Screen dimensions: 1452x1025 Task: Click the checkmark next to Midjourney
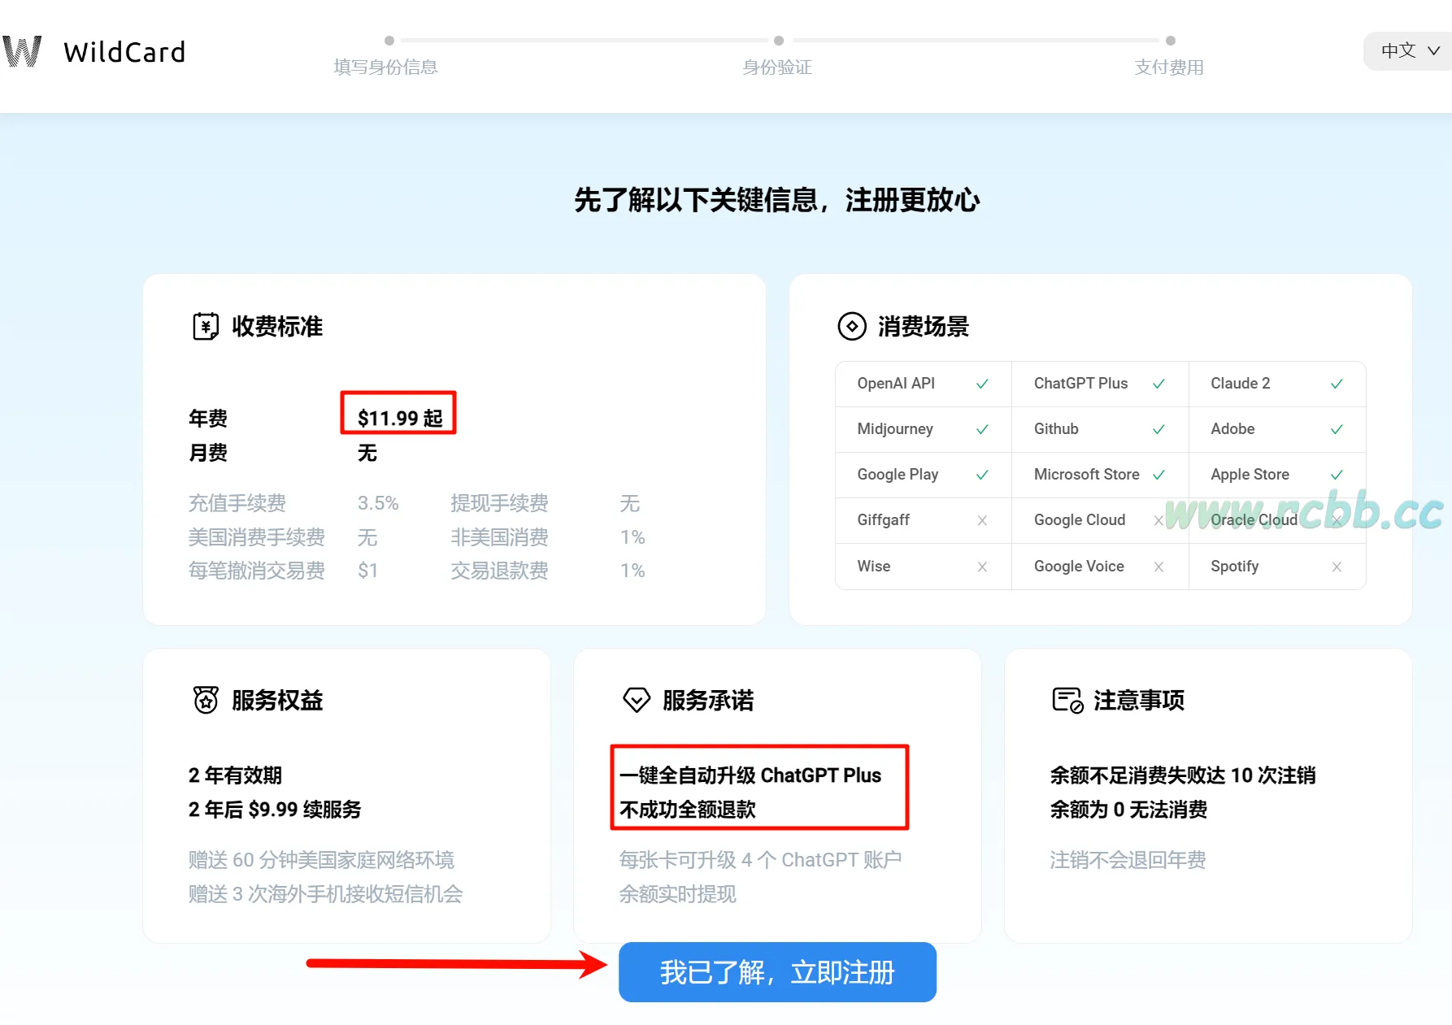982,429
